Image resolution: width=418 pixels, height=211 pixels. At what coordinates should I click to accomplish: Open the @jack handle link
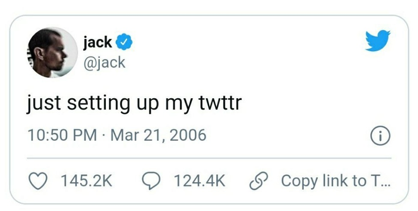pyautogui.click(x=105, y=62)
